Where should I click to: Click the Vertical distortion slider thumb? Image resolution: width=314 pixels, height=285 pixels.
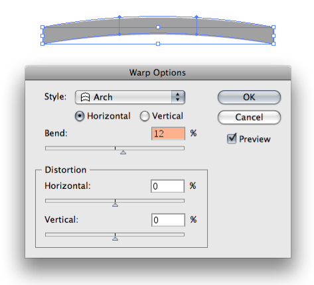[x=115, y=239]
